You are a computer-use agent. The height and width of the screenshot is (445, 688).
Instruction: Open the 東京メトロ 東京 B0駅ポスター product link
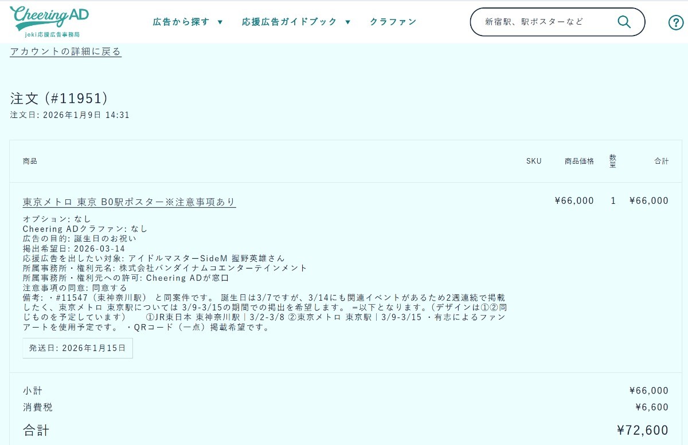[x=129, y=202]
